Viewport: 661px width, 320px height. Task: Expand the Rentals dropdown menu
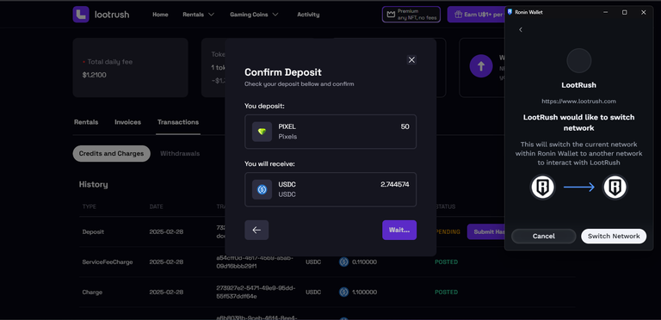click(x=199, y=15)
